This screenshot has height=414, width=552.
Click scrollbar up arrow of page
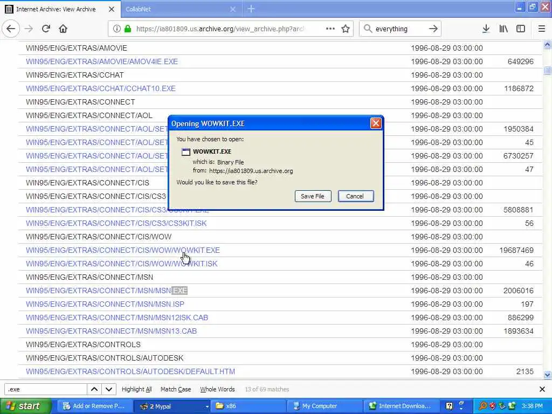click(x=548, y=45)
